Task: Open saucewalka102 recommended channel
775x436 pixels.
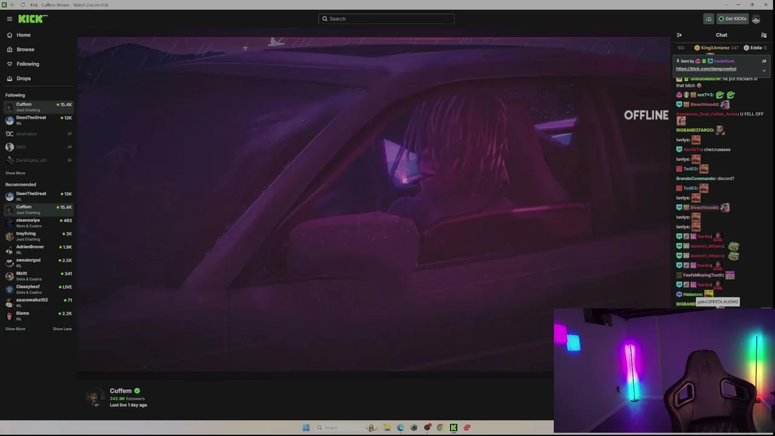Action: point(39,303)
